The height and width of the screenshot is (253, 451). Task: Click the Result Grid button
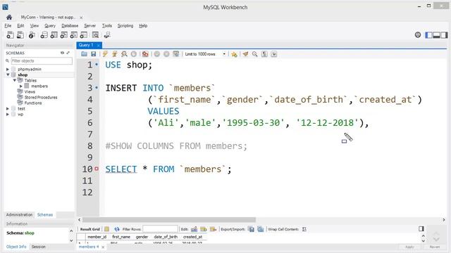click(89, 229)
